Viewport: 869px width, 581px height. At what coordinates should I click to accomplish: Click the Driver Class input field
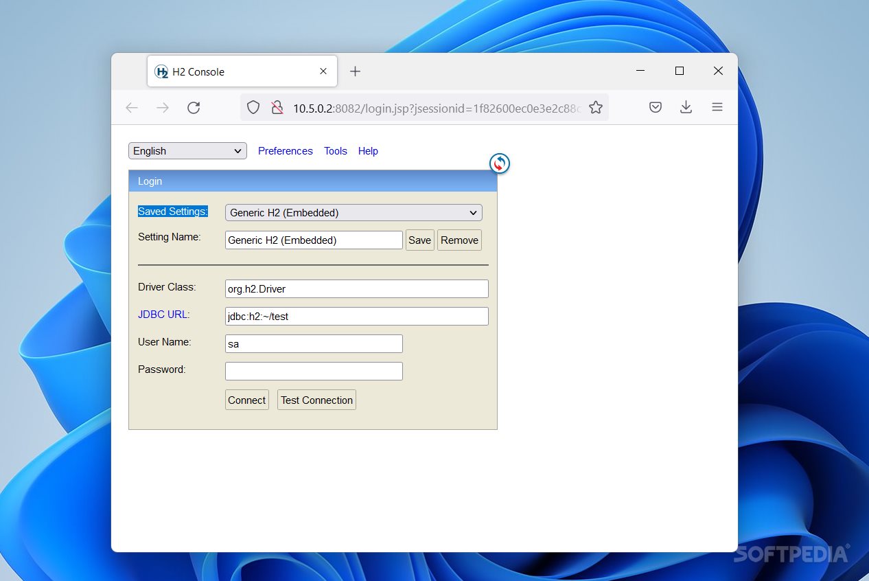[357, 289]
